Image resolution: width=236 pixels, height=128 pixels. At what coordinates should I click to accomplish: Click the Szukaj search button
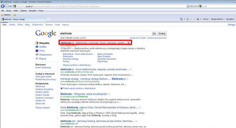pyautogui.click(x=162, y=33)
